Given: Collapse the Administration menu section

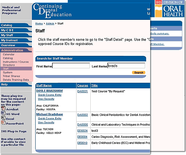Looking at the screenshot, I should [16, 51].
